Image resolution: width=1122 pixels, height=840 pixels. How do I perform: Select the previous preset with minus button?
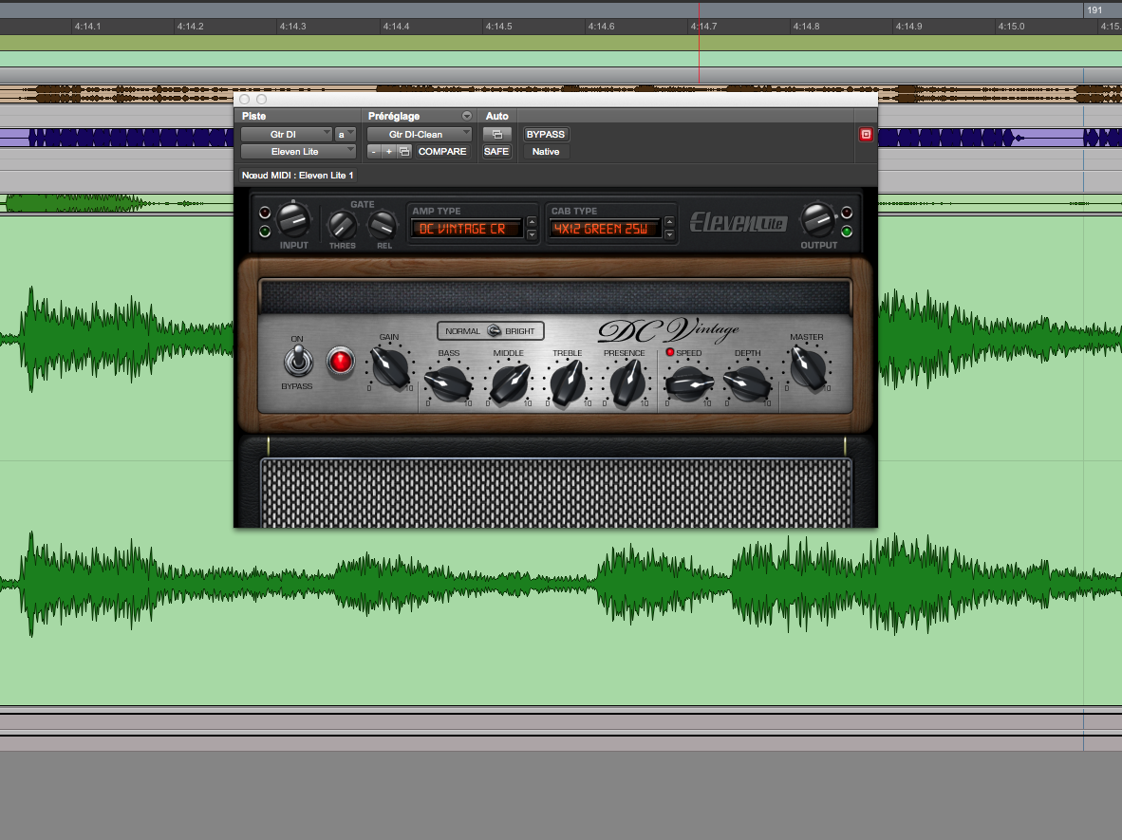(x=373, y=152)
